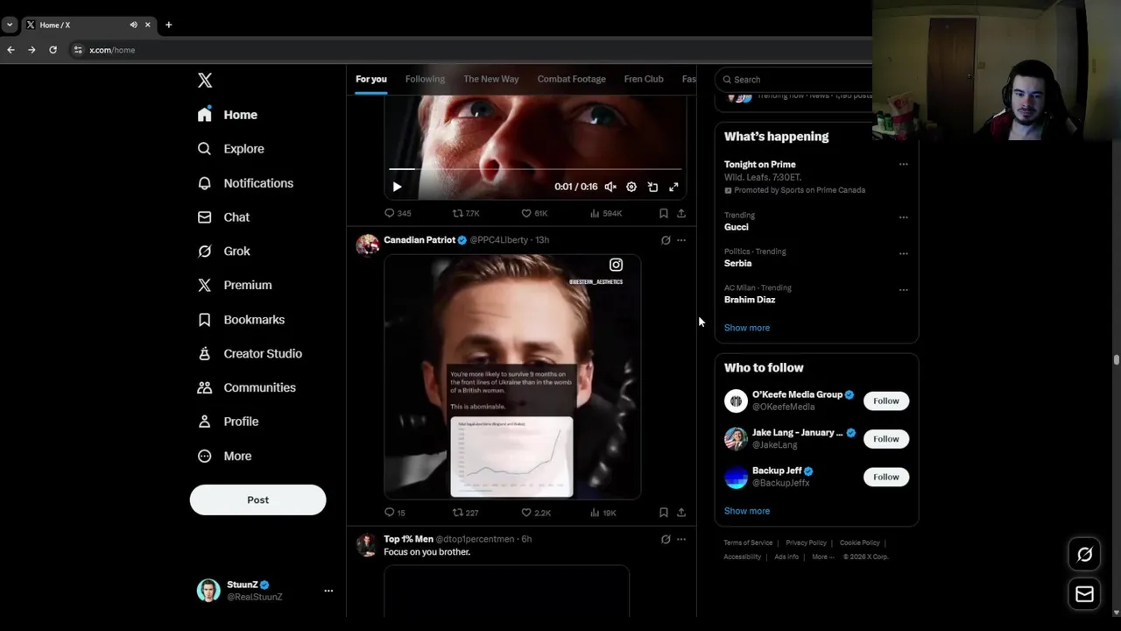Go back in the browser
The height and width of the screenshot is (631, 1121).
(x=11, y=50)
